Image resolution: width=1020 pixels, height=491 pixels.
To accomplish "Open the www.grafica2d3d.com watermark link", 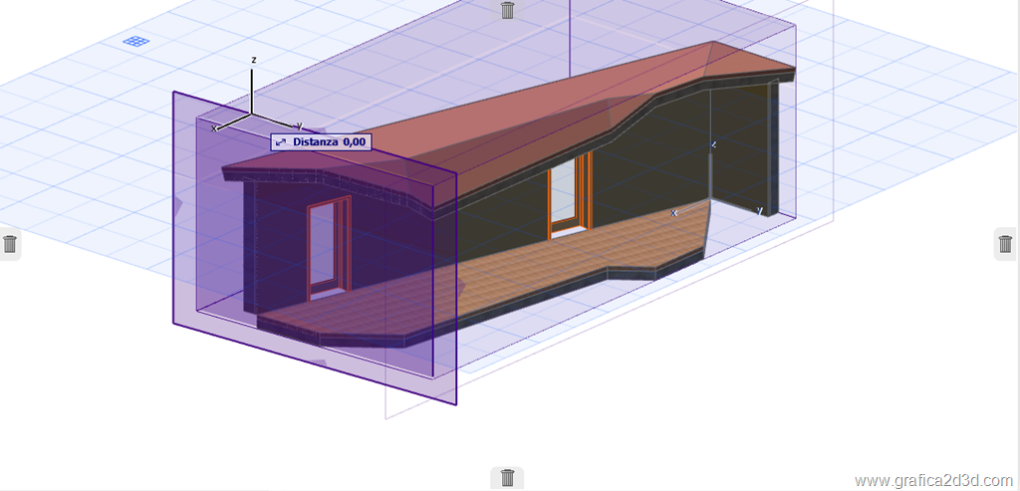I will point(933,481).
